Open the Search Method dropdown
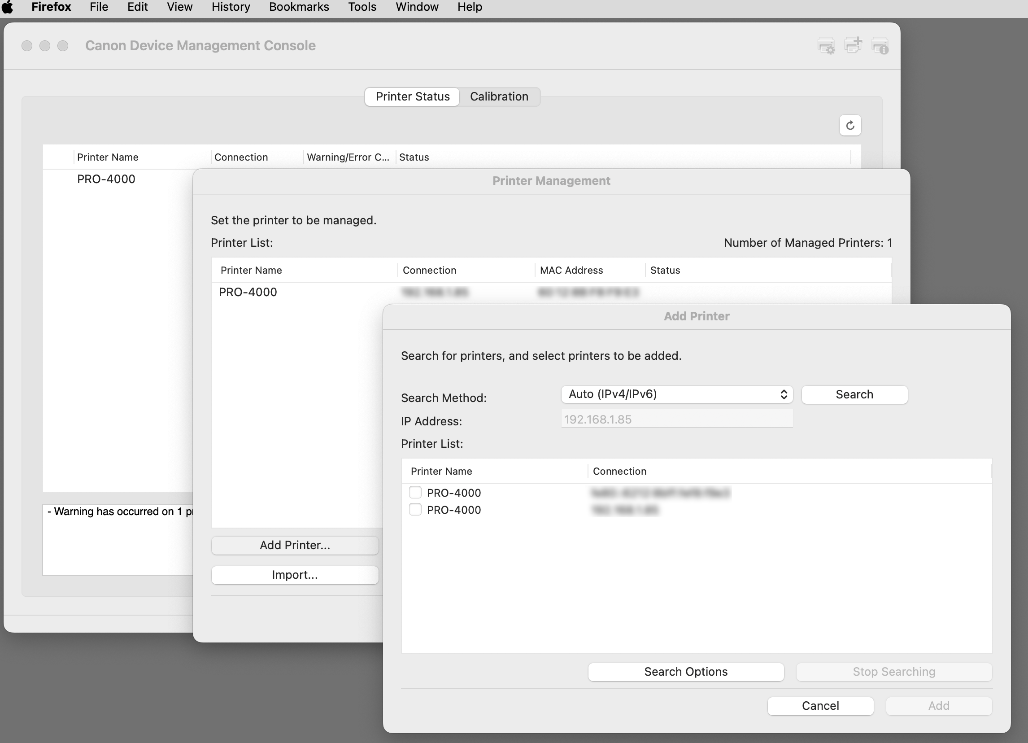This screenshot has width=1028, height=743. point(676,394)
